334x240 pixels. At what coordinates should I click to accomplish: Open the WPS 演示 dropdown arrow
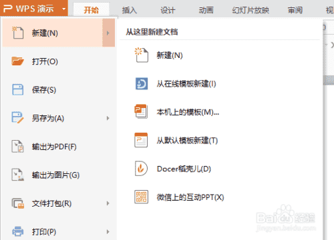point(64,9)
